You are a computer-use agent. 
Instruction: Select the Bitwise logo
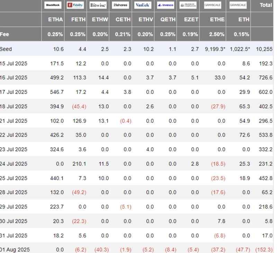pos(98,5)
